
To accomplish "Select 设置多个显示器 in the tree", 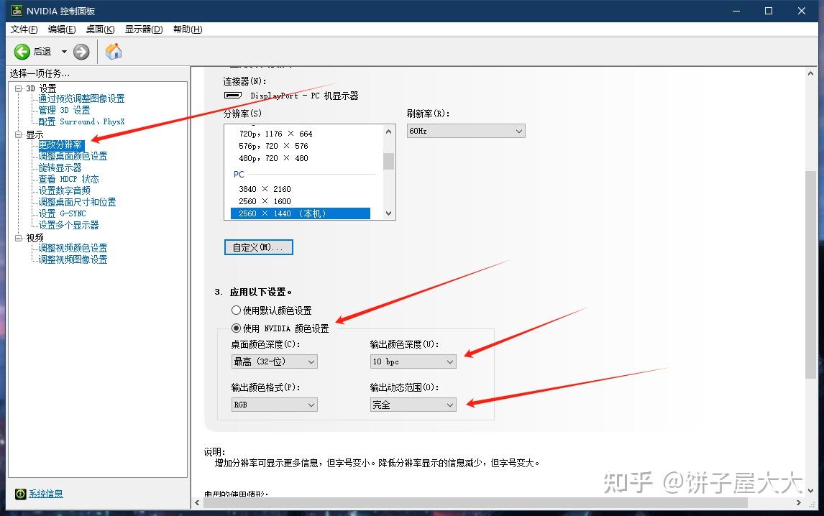I will 68,226.
